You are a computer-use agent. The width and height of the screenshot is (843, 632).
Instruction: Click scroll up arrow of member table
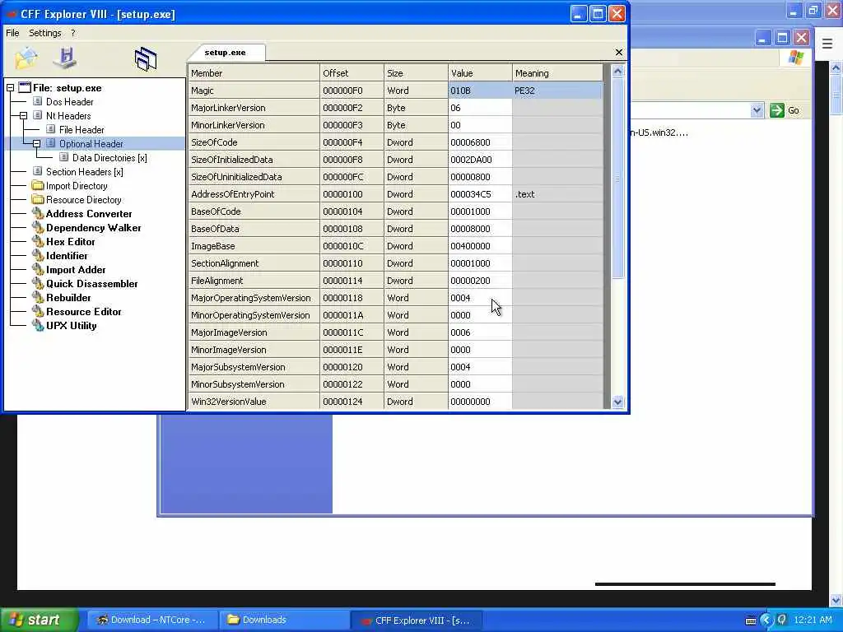(617, 71)
